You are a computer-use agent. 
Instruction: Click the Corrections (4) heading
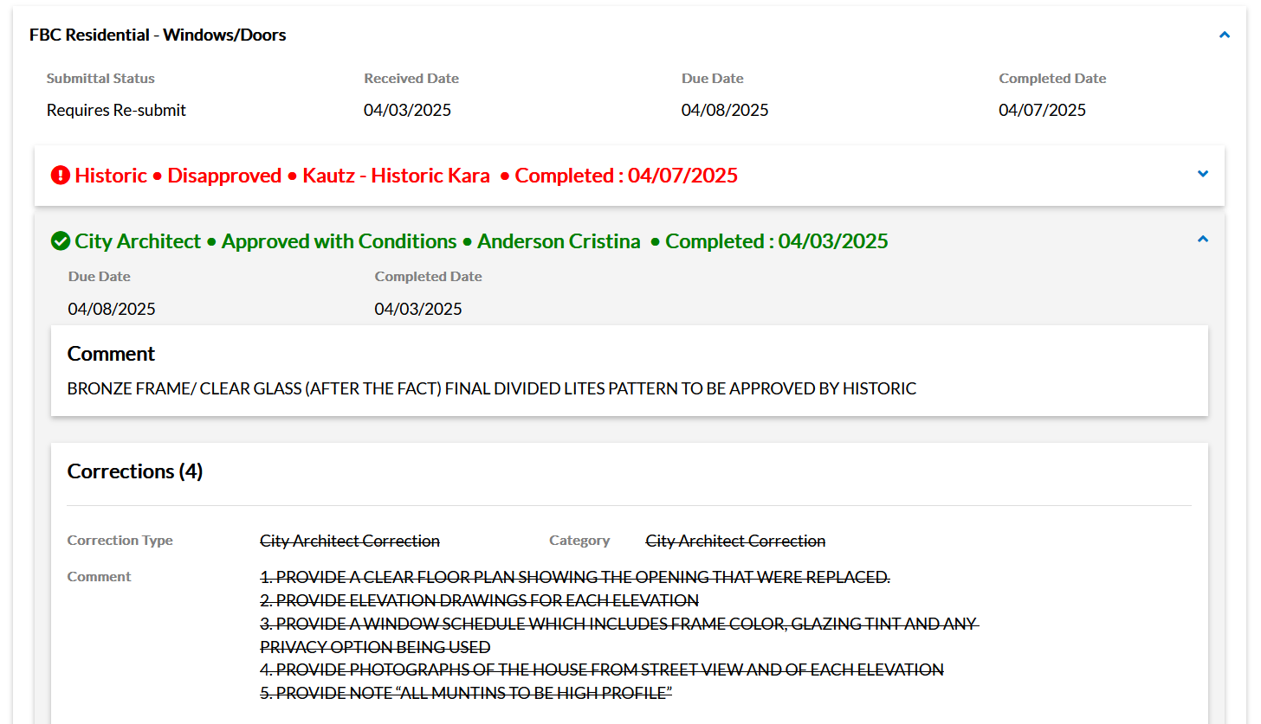pos(135,471)
